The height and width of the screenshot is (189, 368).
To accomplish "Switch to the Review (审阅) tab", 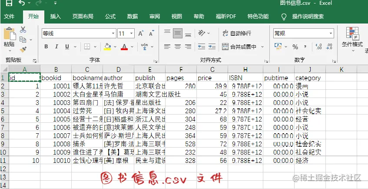I will 154,17.
